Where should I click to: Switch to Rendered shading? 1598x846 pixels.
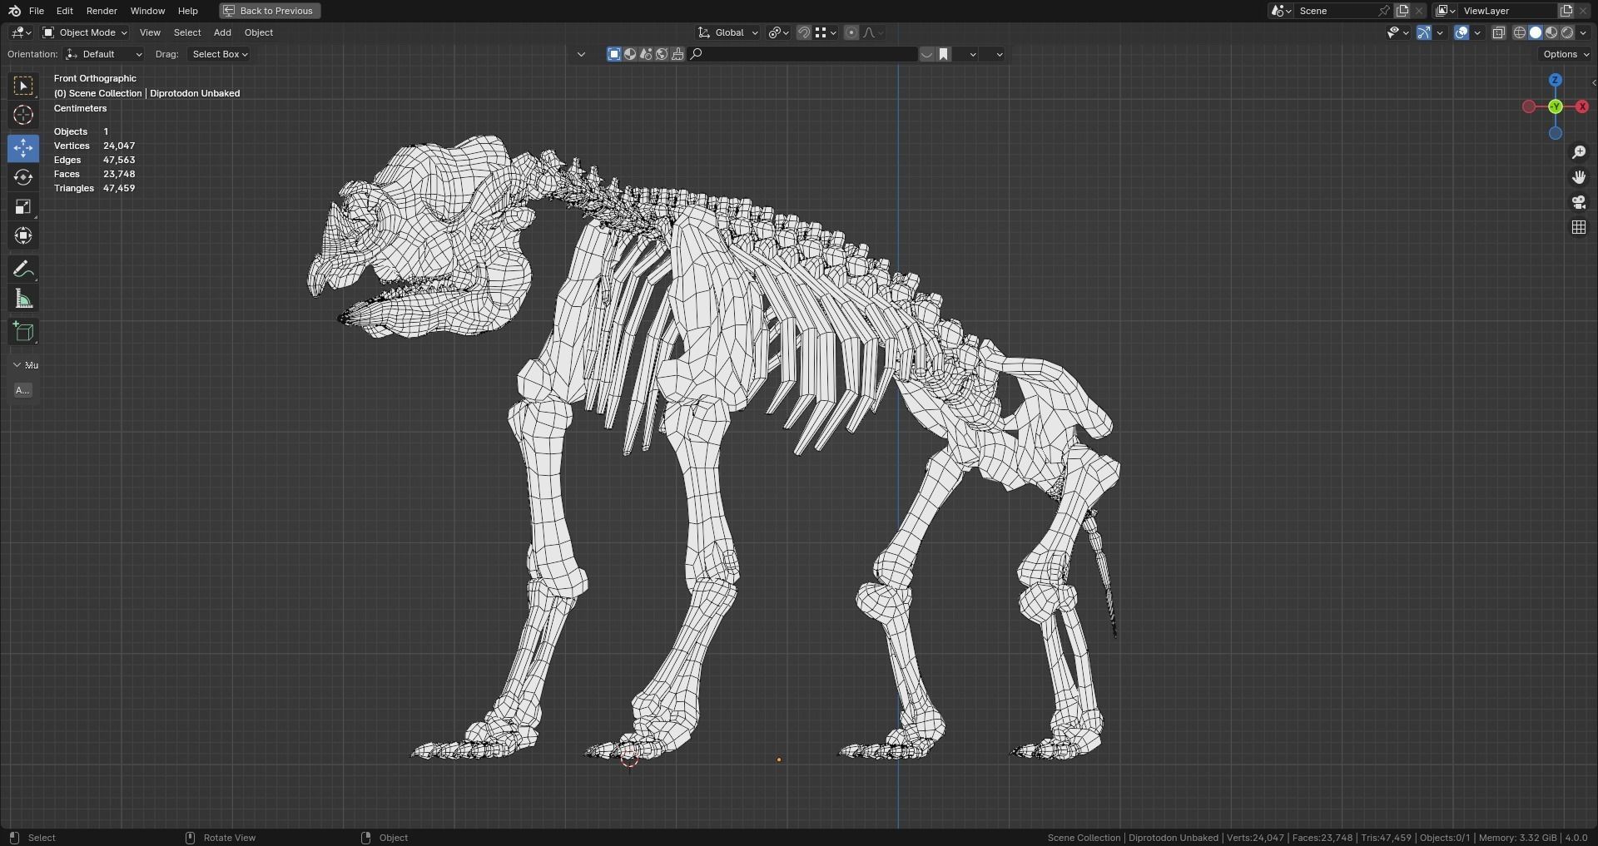point(1567,32)
